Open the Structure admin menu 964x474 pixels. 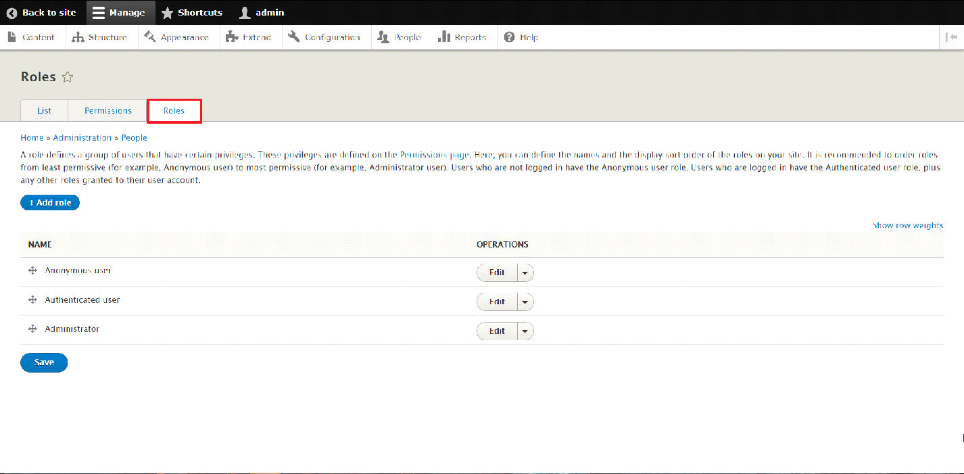(100, 37)
